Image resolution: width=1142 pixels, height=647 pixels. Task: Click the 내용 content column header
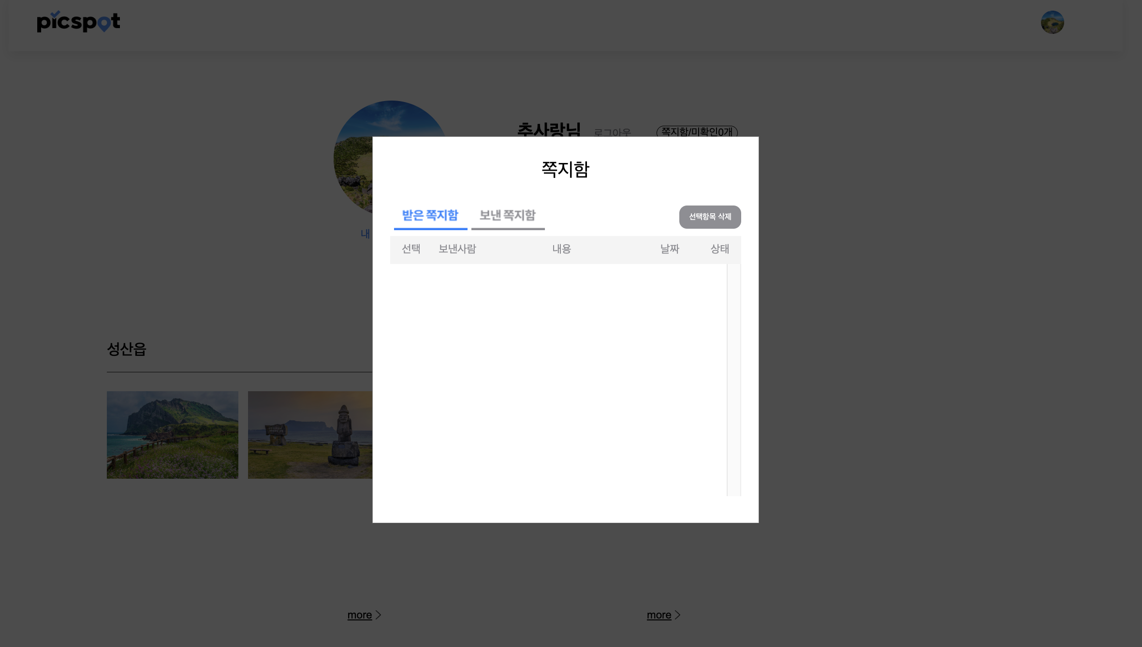pyautogui.click(x=561, y=249)
